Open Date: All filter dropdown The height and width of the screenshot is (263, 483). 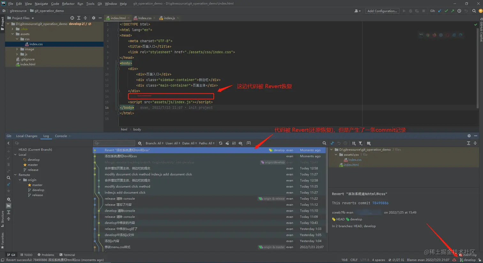[x=190, y=143]
